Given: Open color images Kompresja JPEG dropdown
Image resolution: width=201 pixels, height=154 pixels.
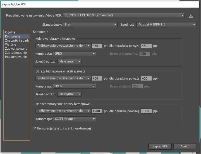Looking at the screenshot, I should click(x=74, y=54).
